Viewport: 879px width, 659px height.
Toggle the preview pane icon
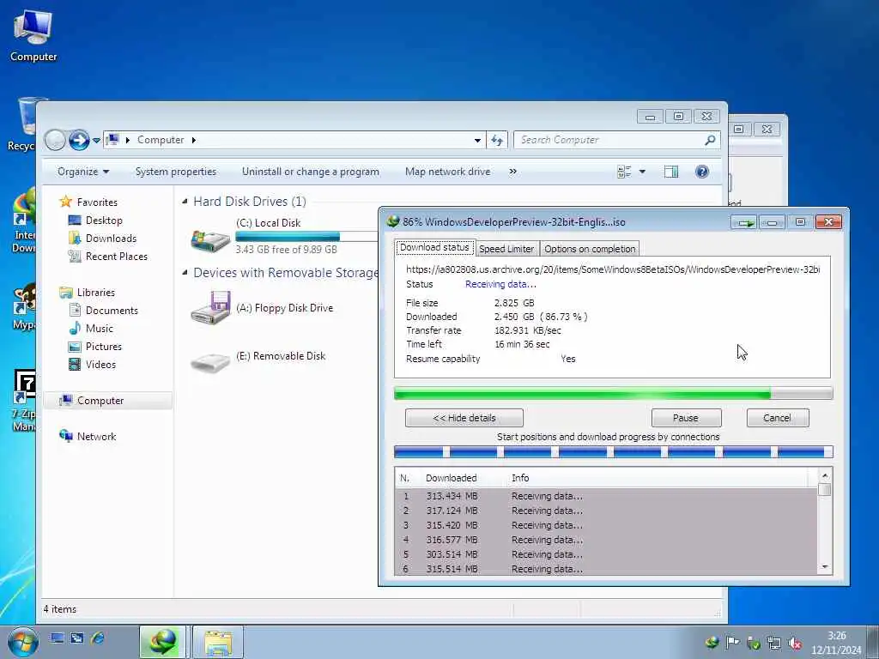pos(671,172)
